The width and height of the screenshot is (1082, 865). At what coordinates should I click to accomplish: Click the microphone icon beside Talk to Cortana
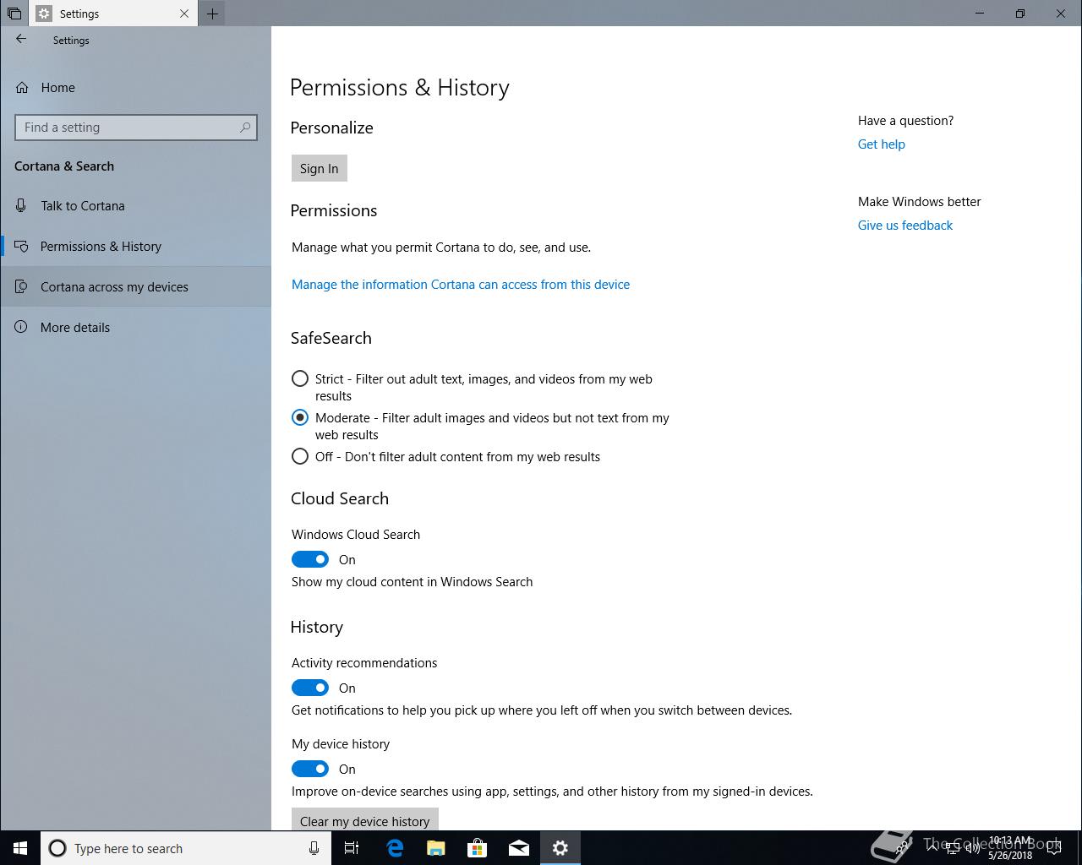click(21, 206)
